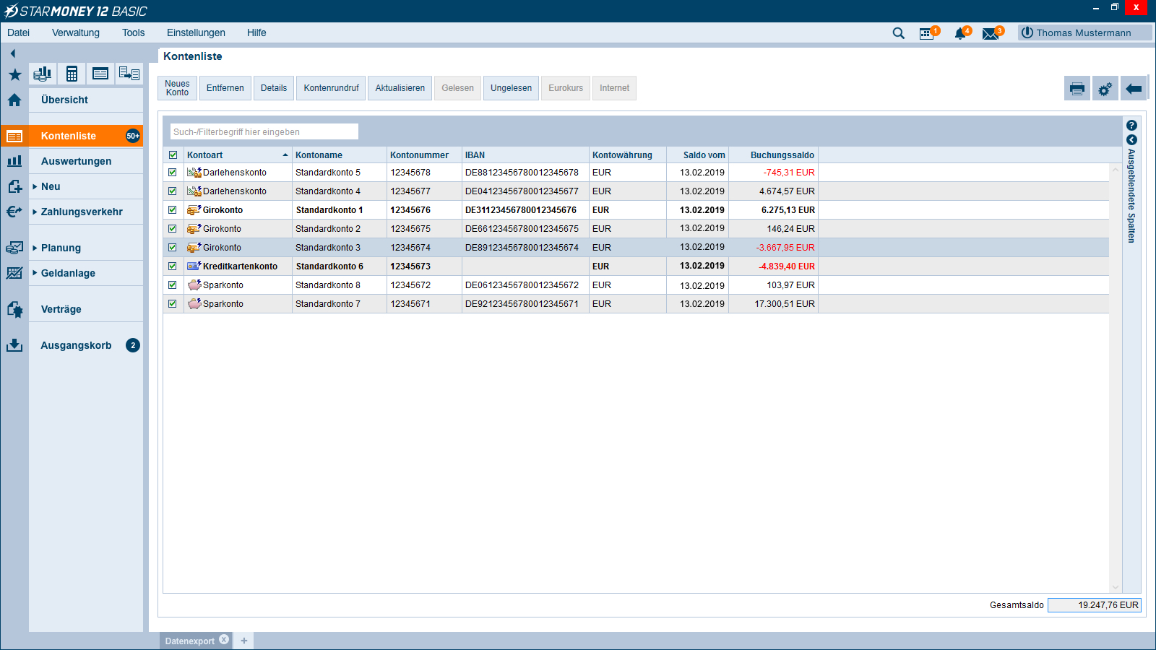This screenshot has height=650, width=1156.
Task: Focus the Such-/Filterbegriff search field
Action: 264,132
